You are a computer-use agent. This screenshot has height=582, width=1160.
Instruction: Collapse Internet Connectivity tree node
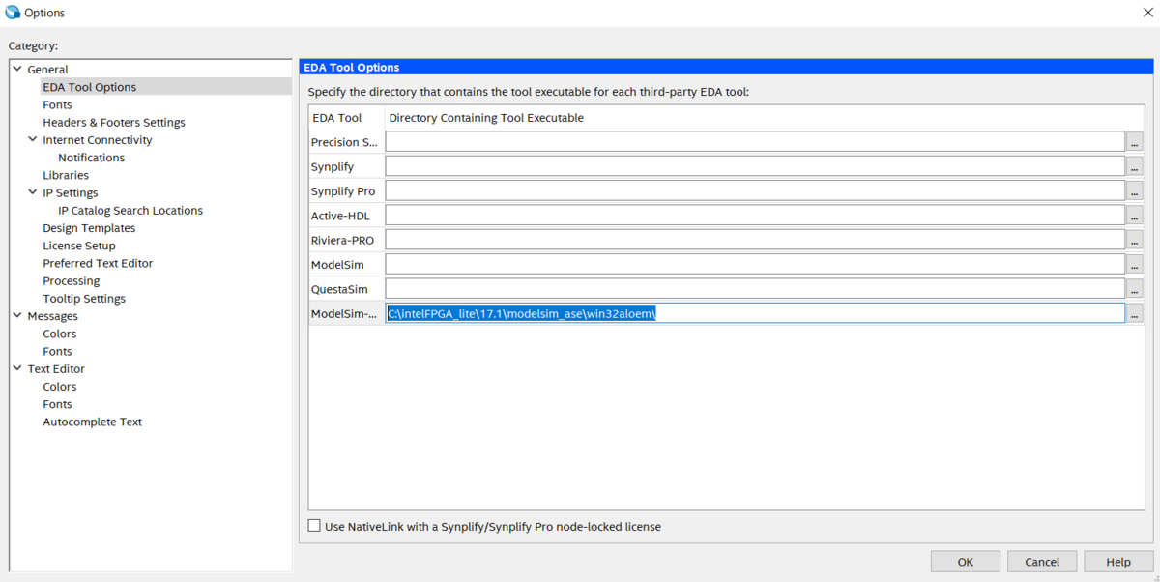point(33,140)
